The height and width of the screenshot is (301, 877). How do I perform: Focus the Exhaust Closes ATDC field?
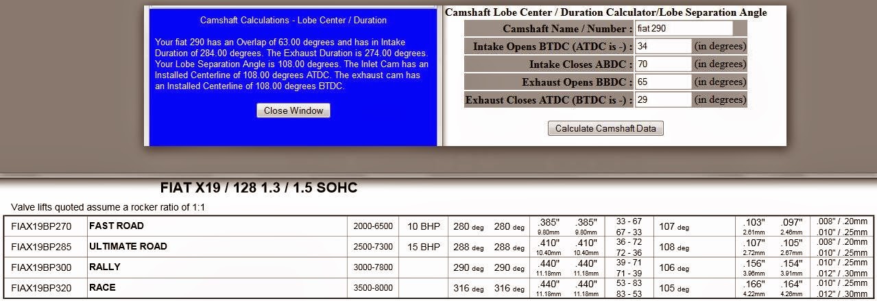coord(663,99)
